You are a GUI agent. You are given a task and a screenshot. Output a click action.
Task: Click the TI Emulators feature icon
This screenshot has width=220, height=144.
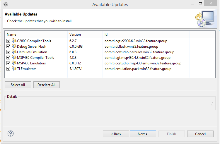point(14,68)
